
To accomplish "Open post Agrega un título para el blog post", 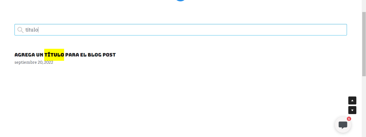I will coord(65,55).
